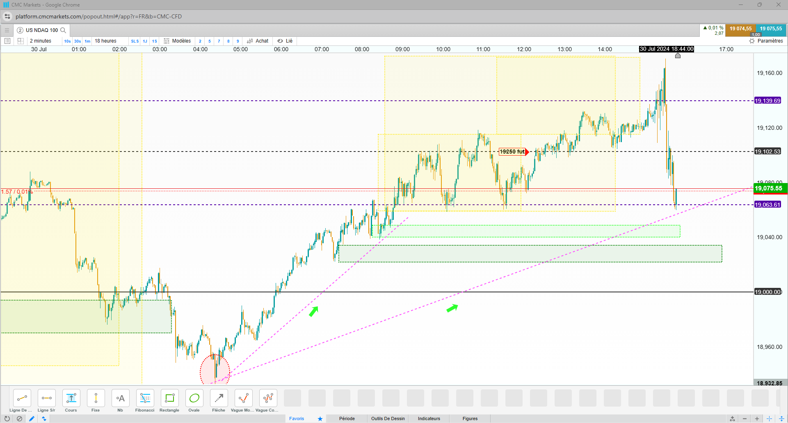Switch to the Indicateurs tab
The width and height of the screenshot is (788, 423).
(429, 418)
